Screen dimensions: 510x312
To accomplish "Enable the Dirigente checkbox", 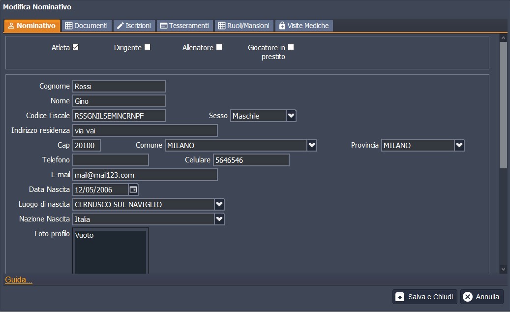I will (x=148, y=47).
